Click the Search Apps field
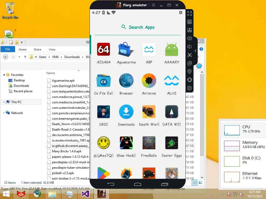Screen dimensions: 266x199 tap(138, 27)
